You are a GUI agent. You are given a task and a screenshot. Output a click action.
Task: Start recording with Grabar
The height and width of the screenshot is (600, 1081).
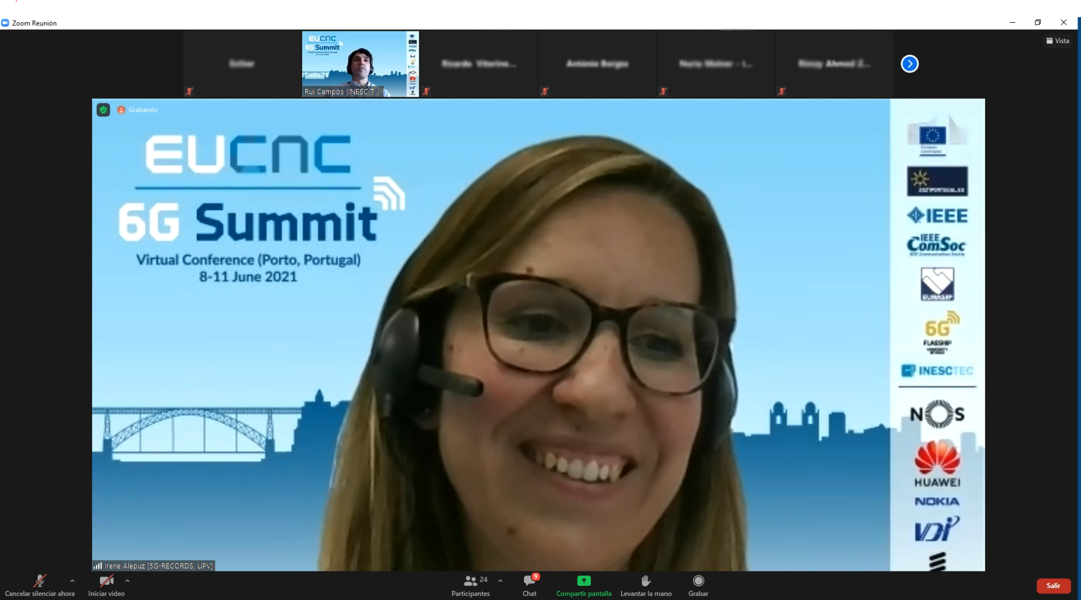click(698, 586)
